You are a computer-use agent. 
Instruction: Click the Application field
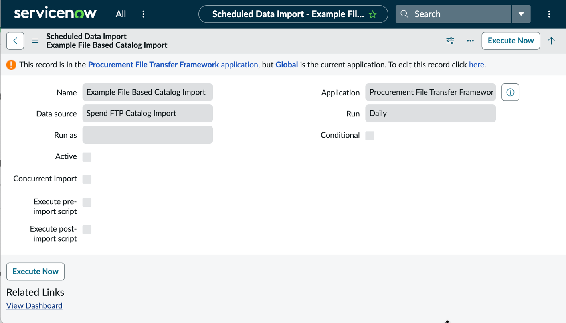430,92
